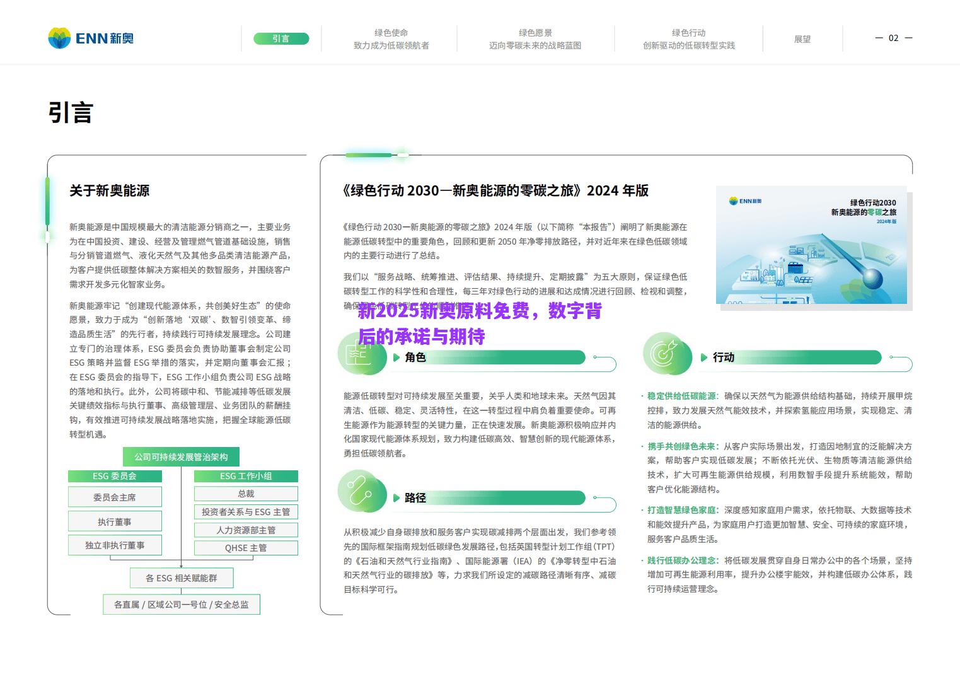Viewport: 960px width, 679px height.
Task: Click the ENN 新奥 logo in header
Action: pyautogui.click(x=91, y=38)
